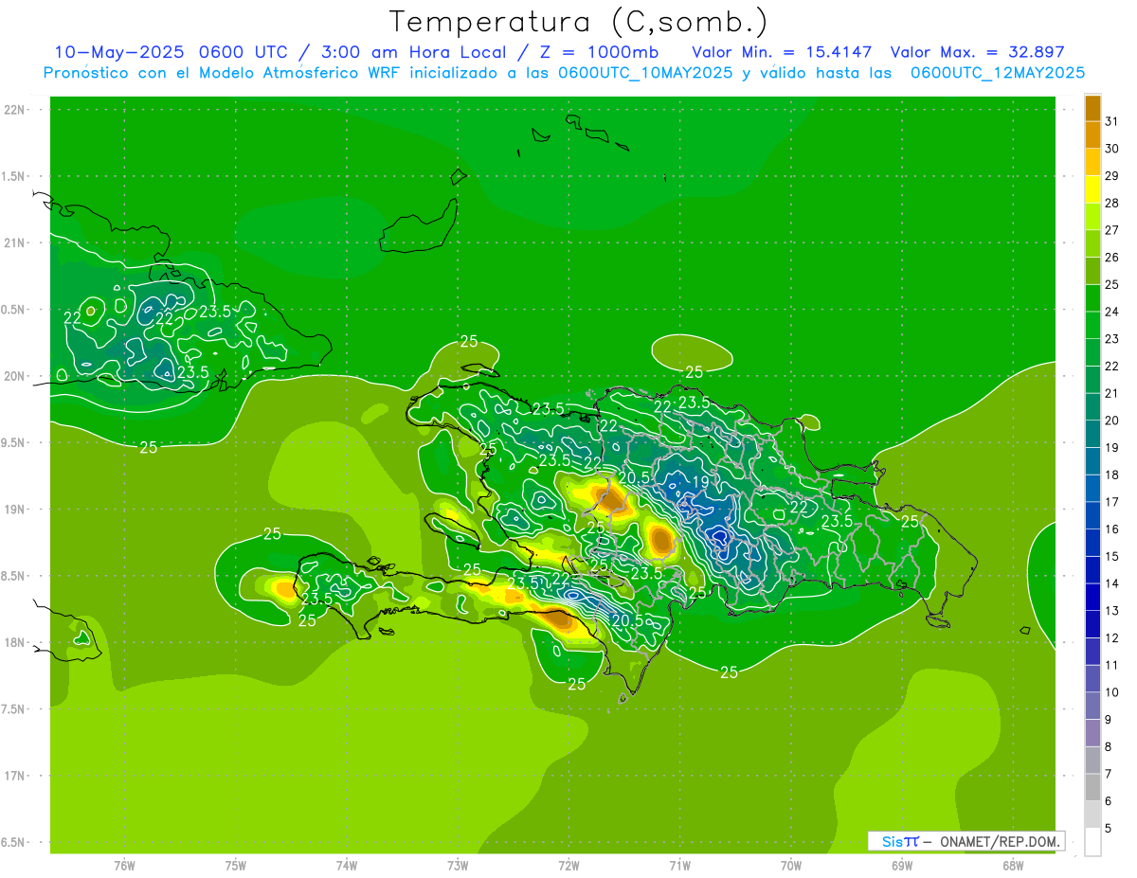Click 'Valor Min. = 15.4147' value
Viewport: 1137px width, 878px height.
[x=782, y=52]
